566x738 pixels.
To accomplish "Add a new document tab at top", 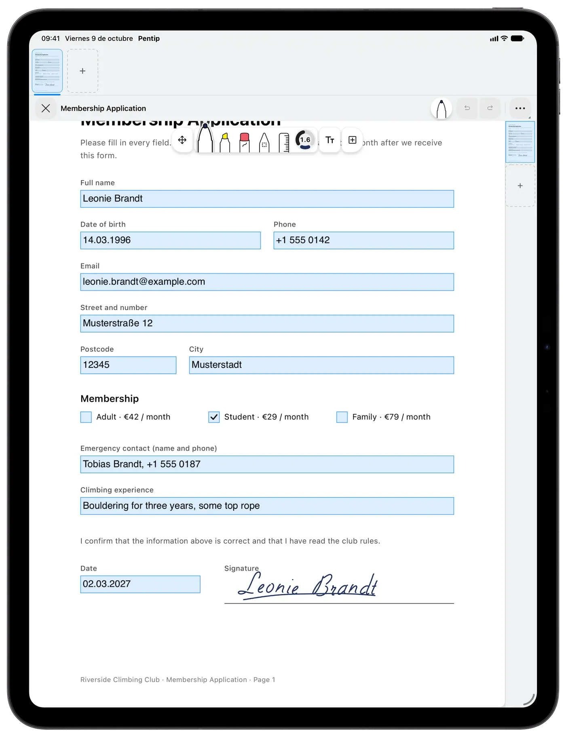I will tap(82, 71).
